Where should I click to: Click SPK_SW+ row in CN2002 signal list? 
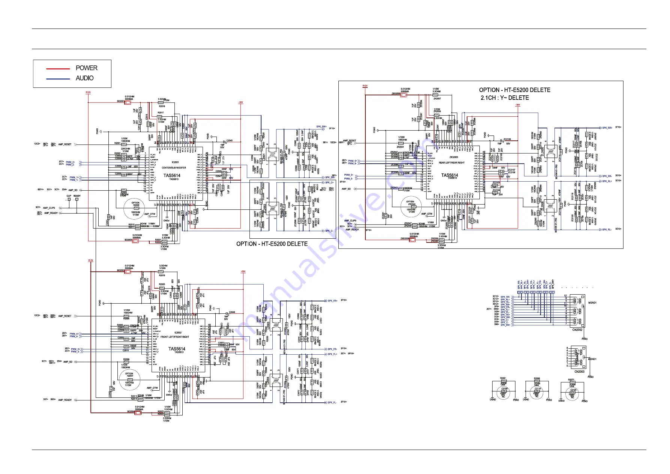pos(505,325)
